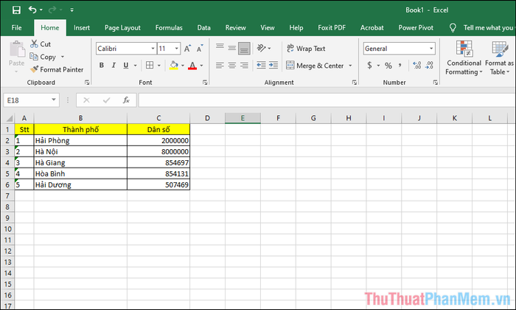The width and height of the screenshot is (516, 310).
Task: Decrease font size with the small A
Action: (200, 49)
